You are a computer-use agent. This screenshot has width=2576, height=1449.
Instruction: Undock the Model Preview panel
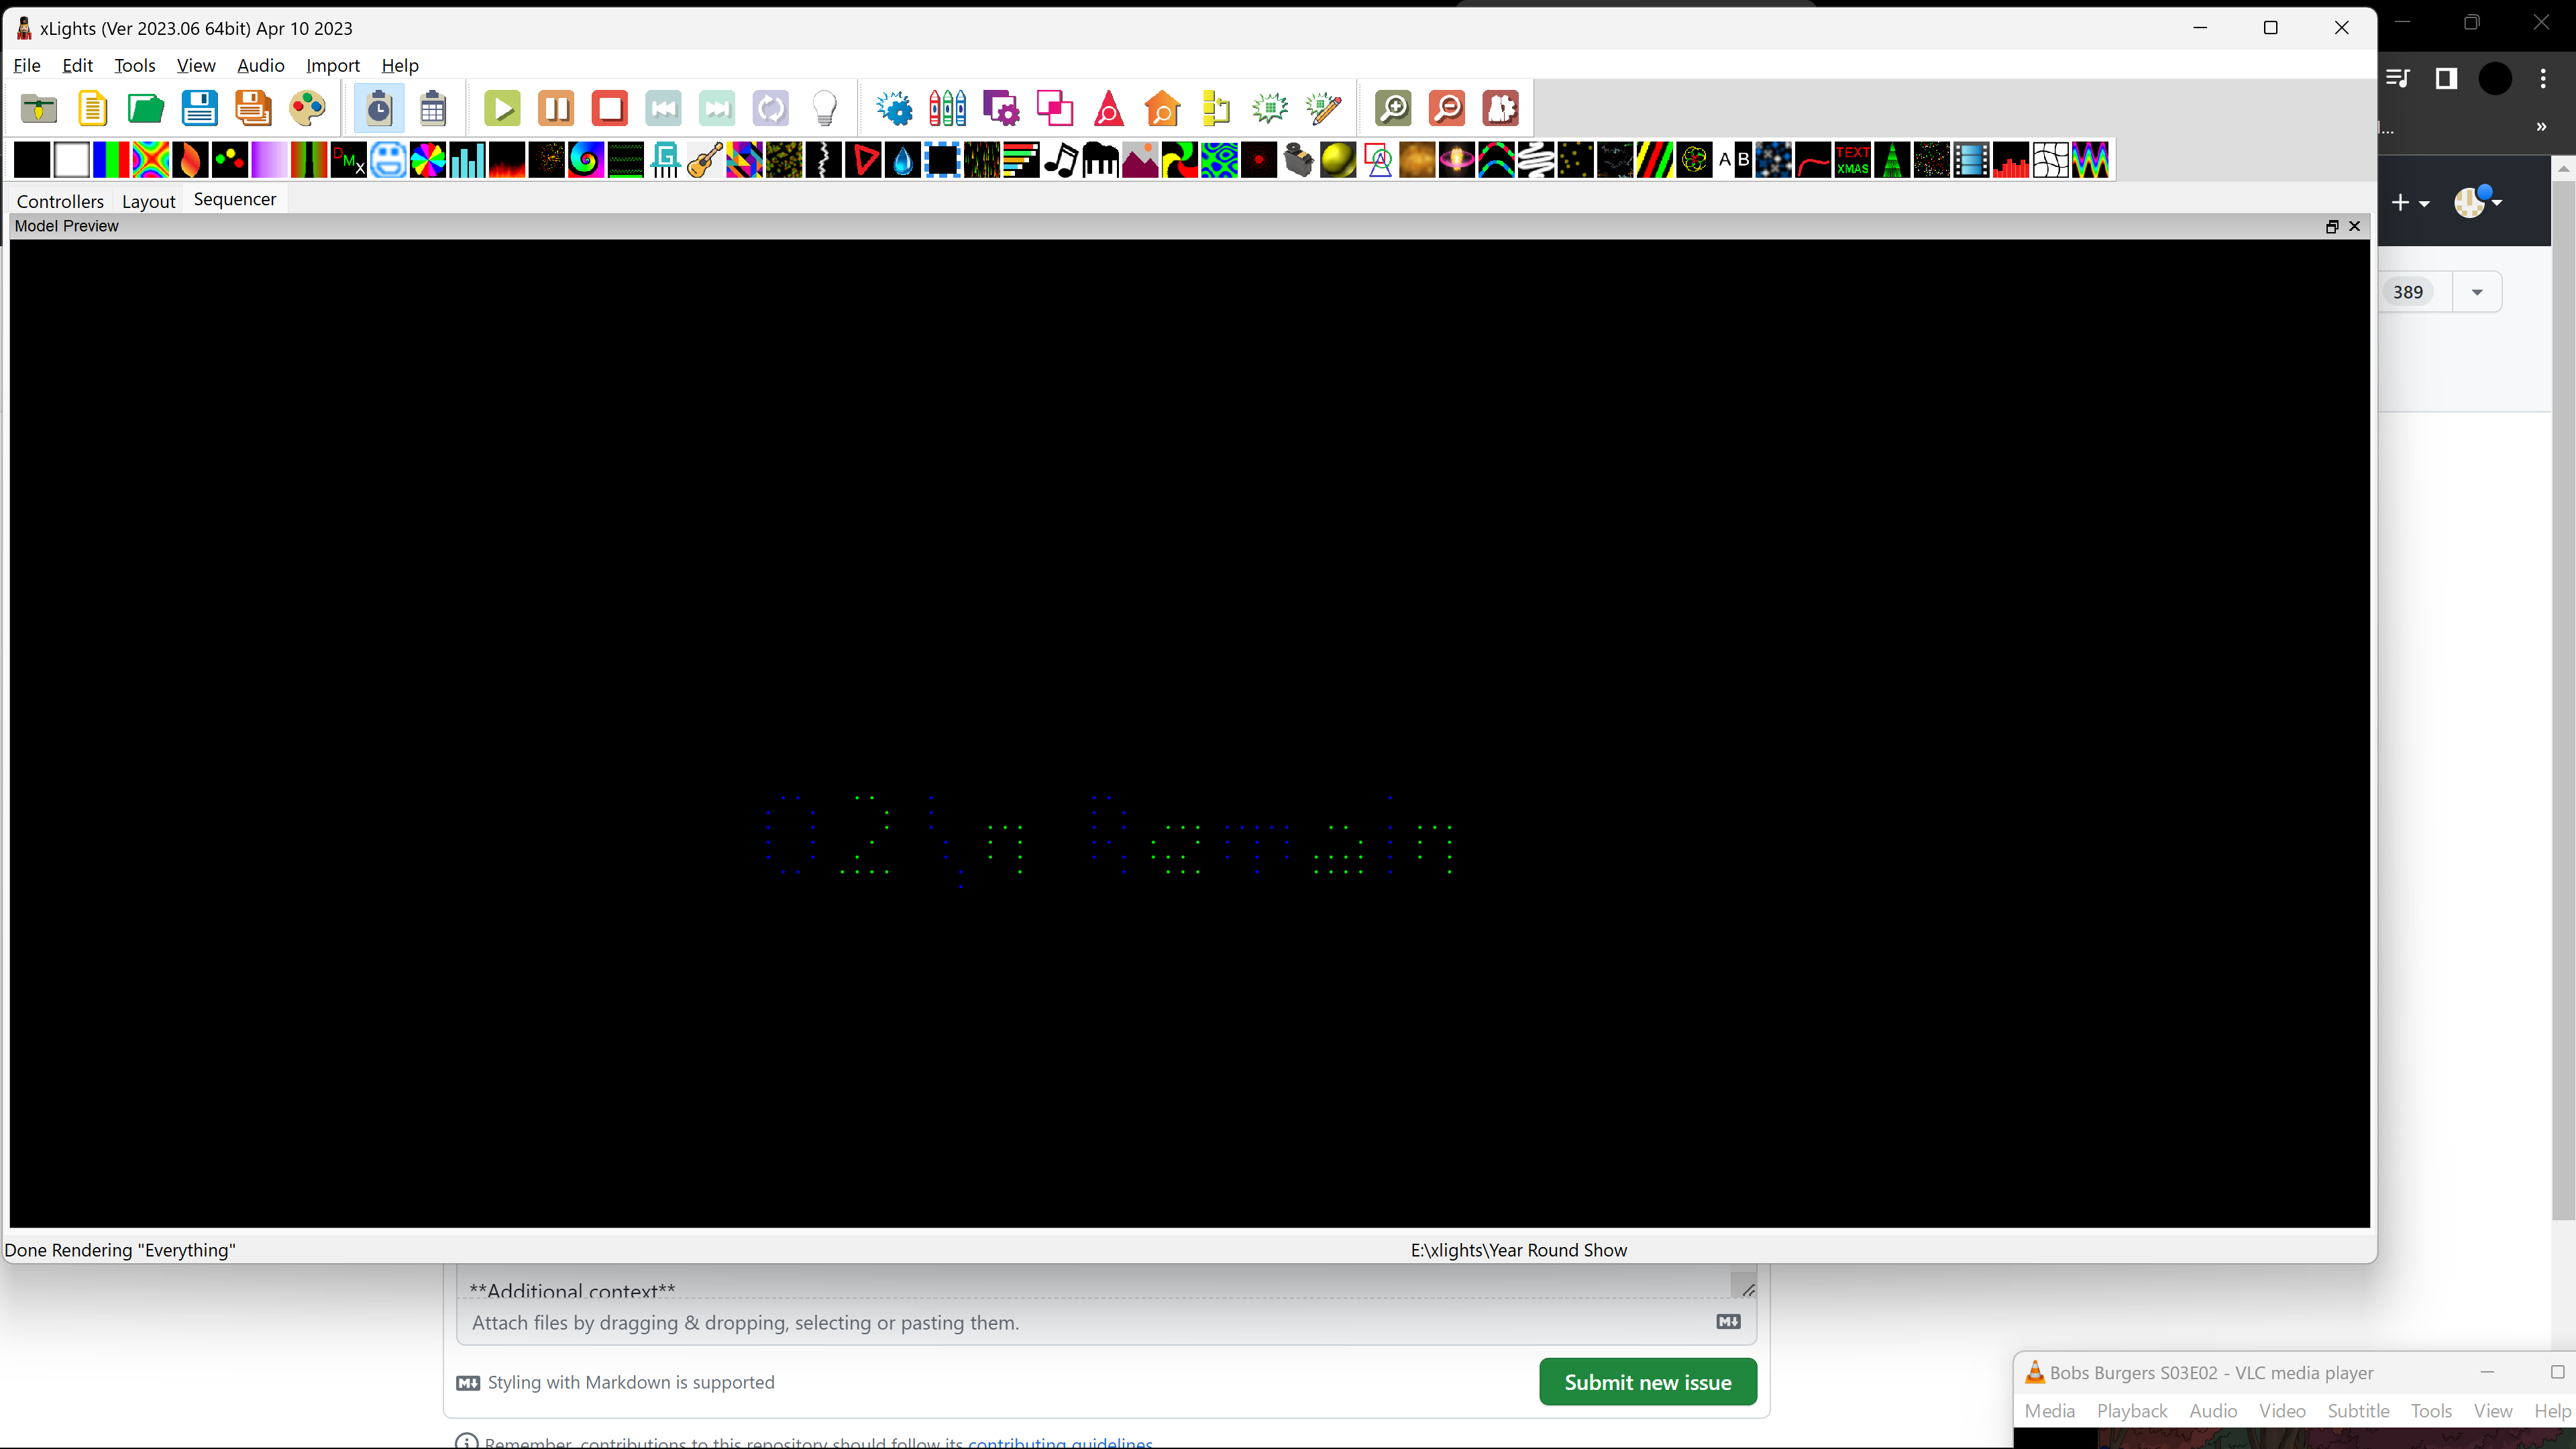[x=2332, y=226]
